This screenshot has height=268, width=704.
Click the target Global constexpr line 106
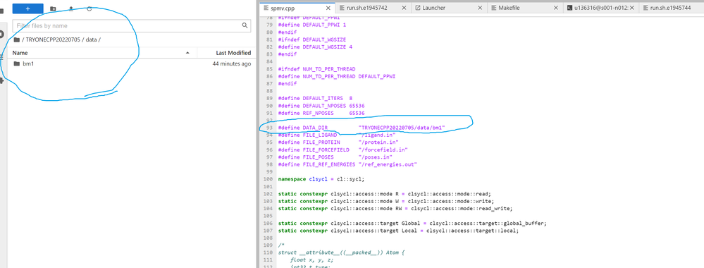coord(412,223)
